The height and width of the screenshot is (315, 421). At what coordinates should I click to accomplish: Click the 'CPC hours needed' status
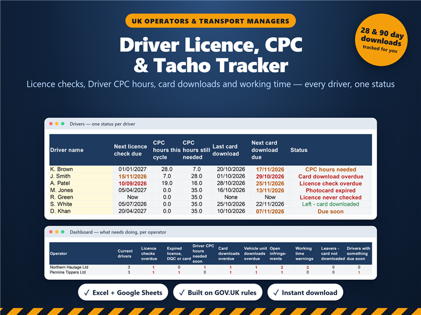coord(331,169)
